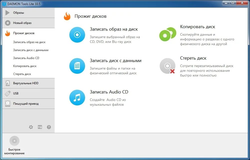250x160 pixels.
Task: Click the Копировать диск main heading
Action: (198, 27)
